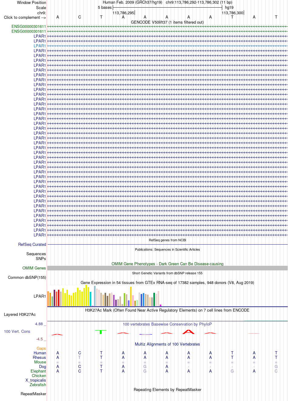Click the 'Human' alignment row label
Viewport: 288px width, 401px height.
(40, 353)
